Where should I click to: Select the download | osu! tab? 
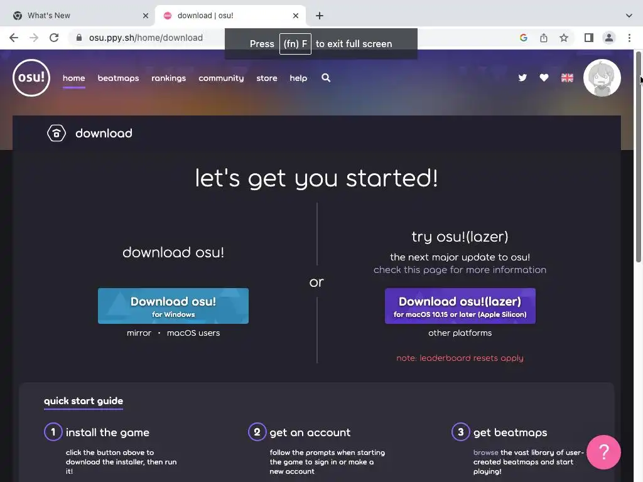(x=230, y=16)
